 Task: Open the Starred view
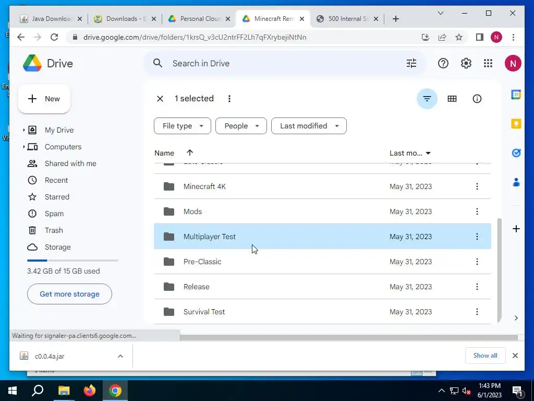57,197
